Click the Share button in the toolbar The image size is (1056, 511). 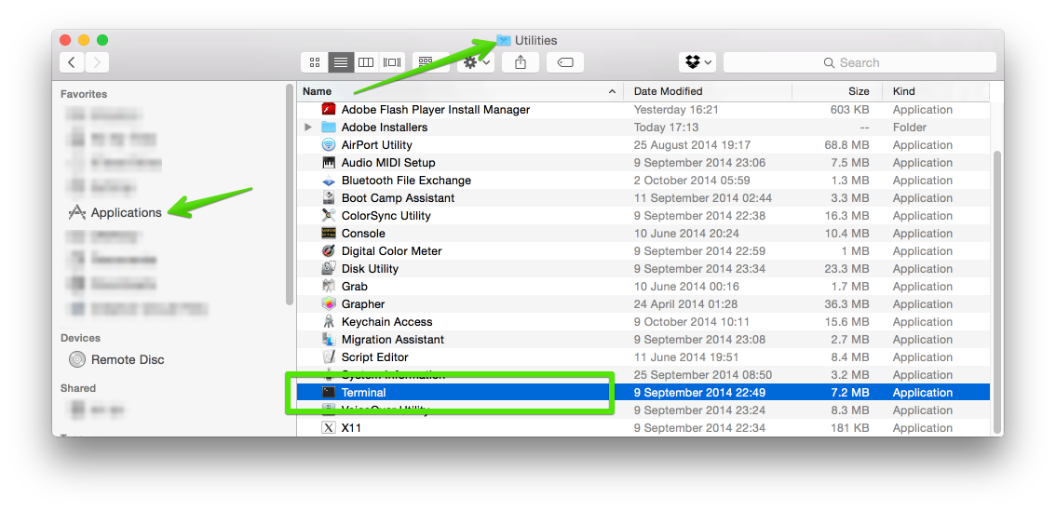521,62
